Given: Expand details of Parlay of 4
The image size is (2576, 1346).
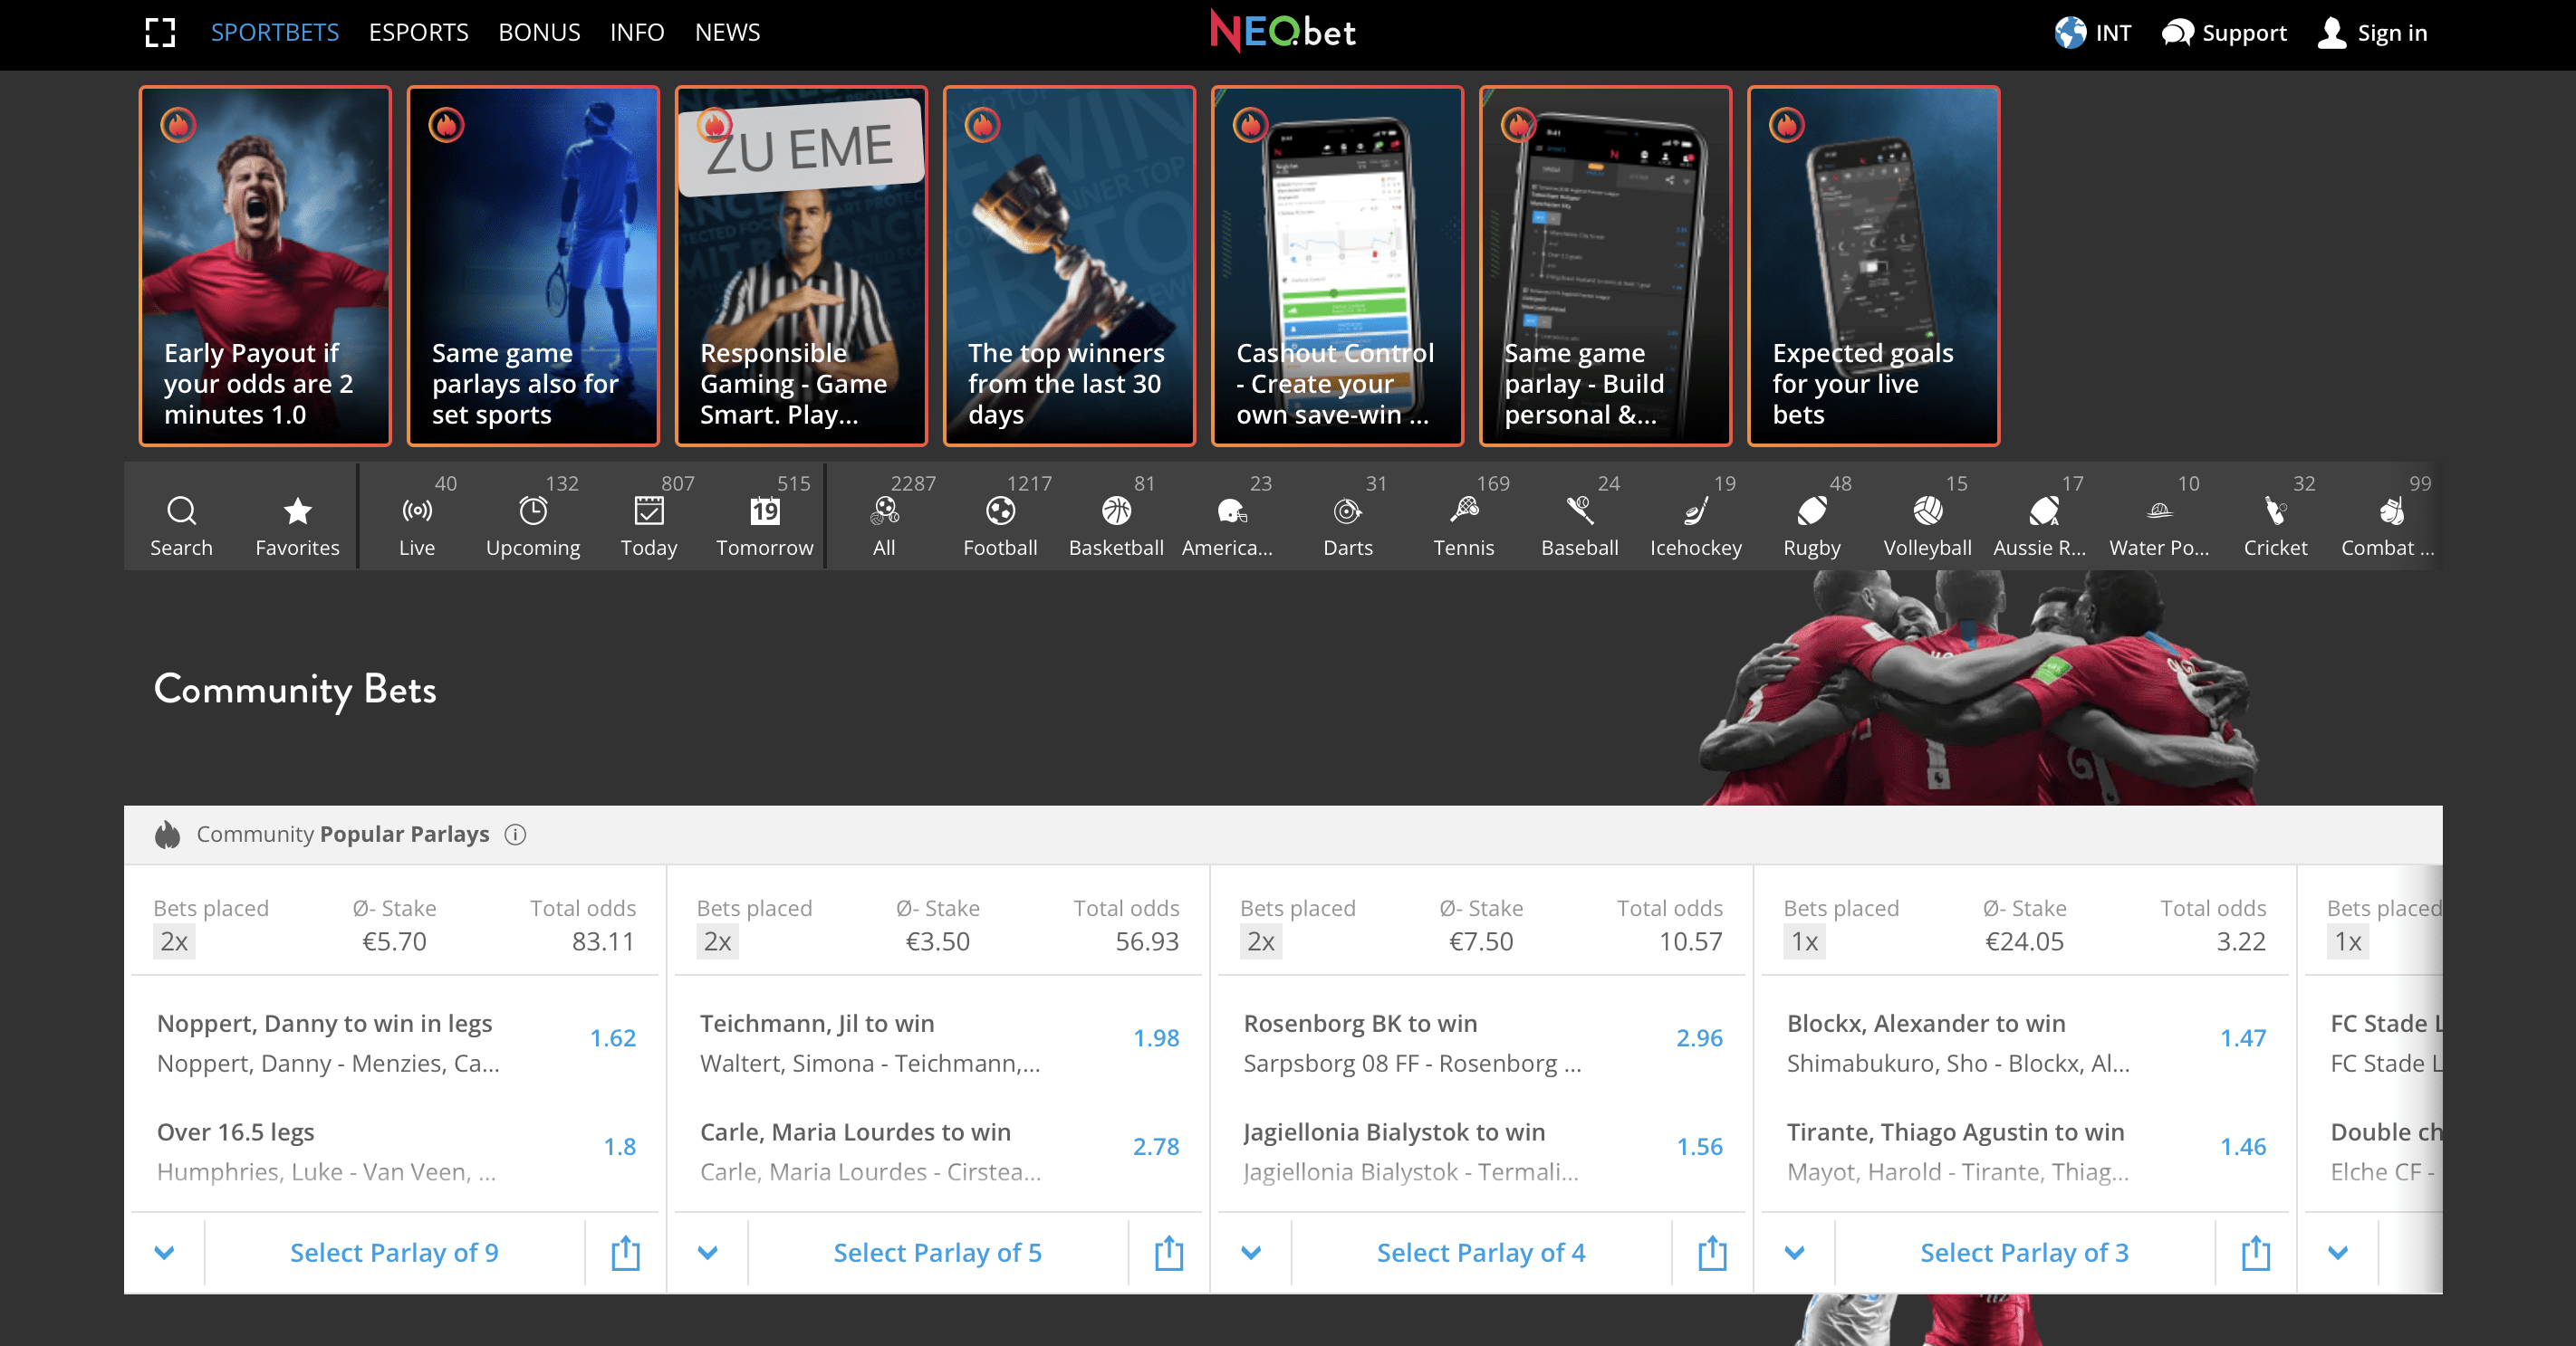Looking at the screenshot, I should (1251, 1252).
